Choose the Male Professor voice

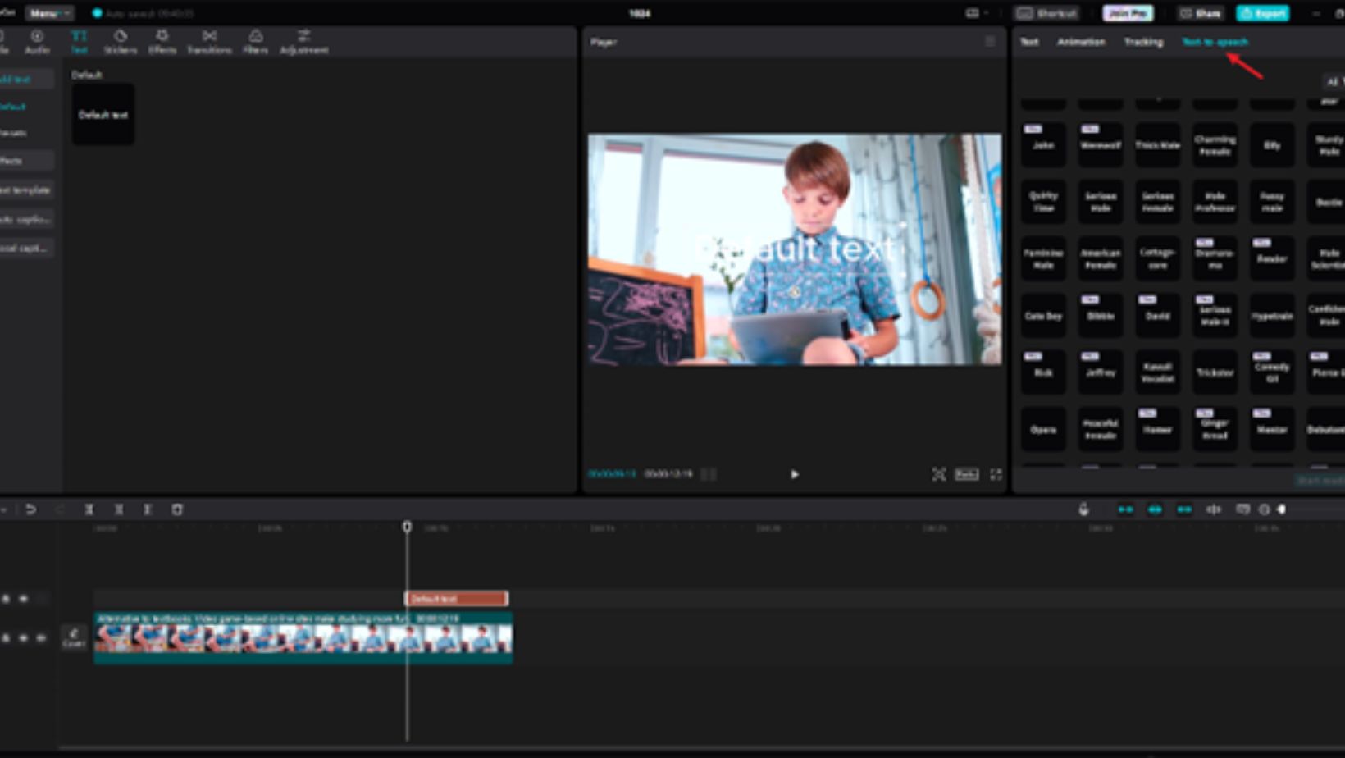(1215, 202)
